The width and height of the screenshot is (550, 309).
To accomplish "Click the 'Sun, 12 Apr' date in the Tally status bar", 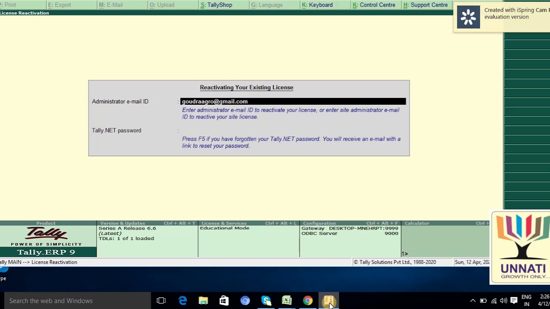I will pyautogui.click(x=472, y=262).
